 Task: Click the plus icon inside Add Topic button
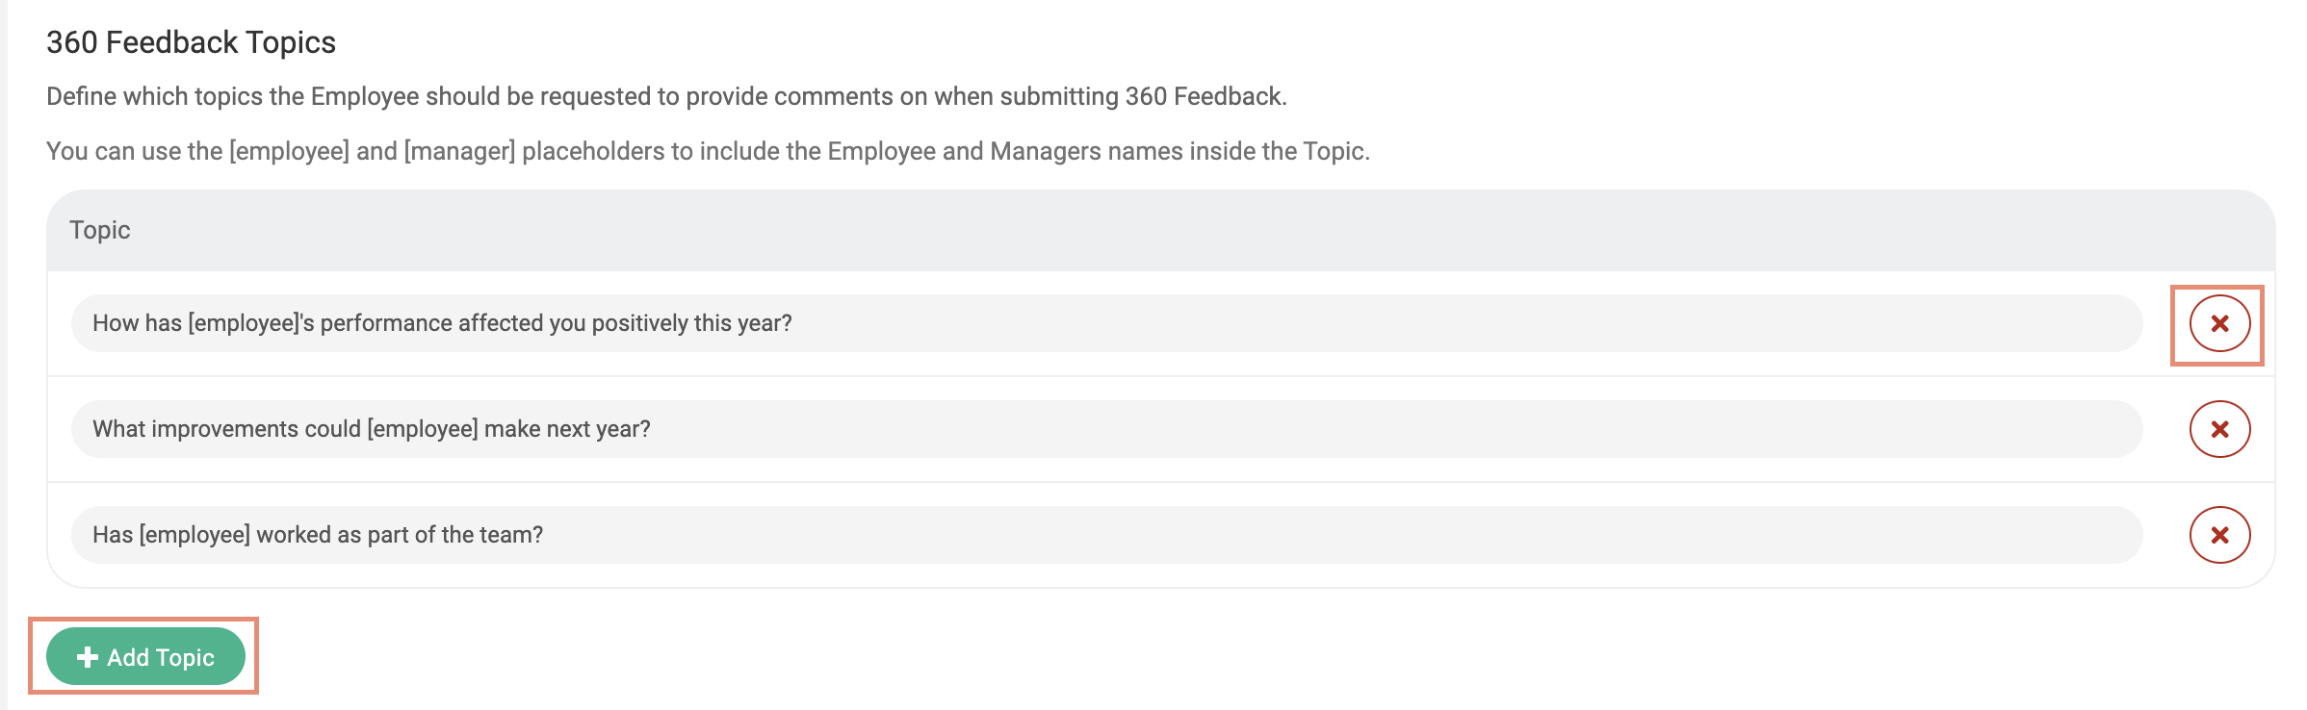[87, 657]
